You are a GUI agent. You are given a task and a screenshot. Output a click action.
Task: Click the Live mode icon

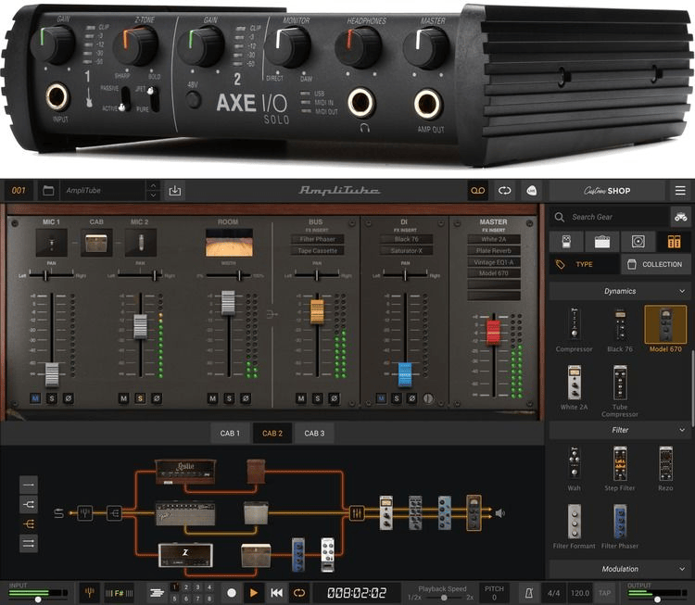click(x=532, y=191)
